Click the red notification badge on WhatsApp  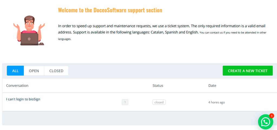(272, 116)
